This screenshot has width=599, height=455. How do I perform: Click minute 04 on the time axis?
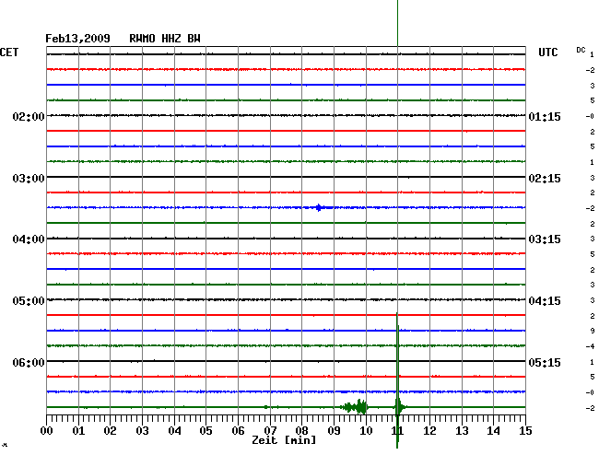[174, 431]
